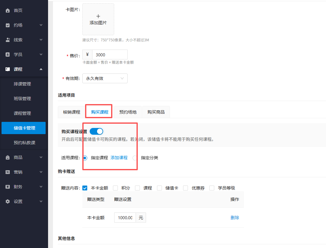This screenshot has width=326, height=248.
Task: Select the 指定分类 radio button
Action: click(x=135, y=158)
